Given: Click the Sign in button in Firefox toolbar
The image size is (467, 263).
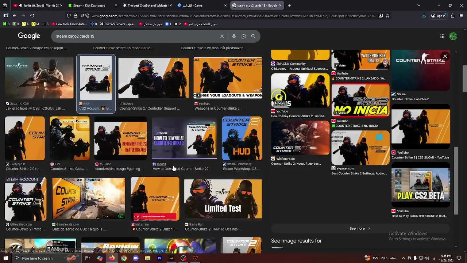Looking at the screenshot, I should click(438, 16).
